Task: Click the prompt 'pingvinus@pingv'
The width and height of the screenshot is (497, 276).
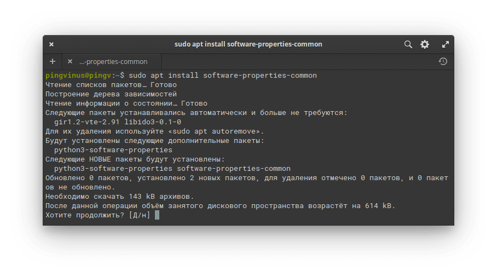Action: click(78, 76)
